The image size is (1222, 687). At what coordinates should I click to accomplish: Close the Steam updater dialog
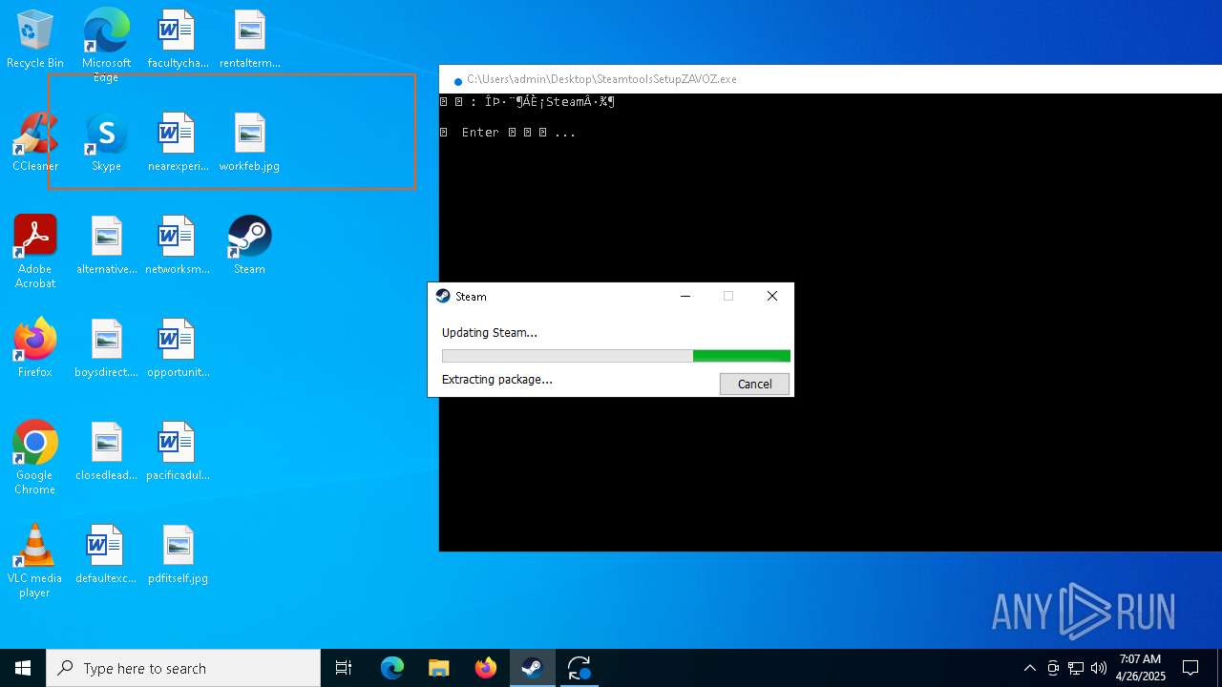click(772, 296)
